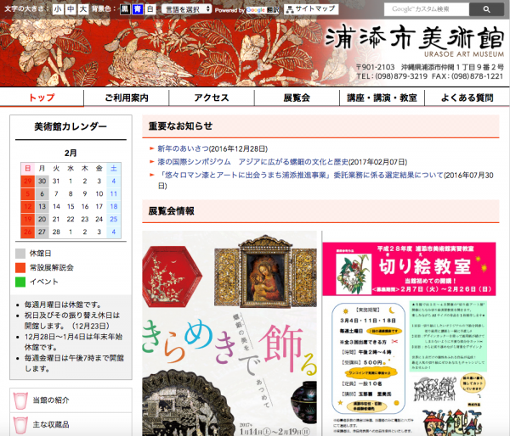Set font size to large (大)

[83, 9]
